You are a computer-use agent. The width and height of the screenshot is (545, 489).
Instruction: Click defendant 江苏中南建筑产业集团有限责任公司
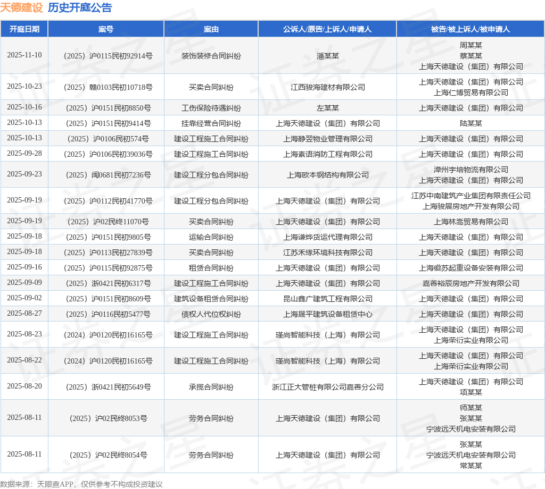click(470, 196)
